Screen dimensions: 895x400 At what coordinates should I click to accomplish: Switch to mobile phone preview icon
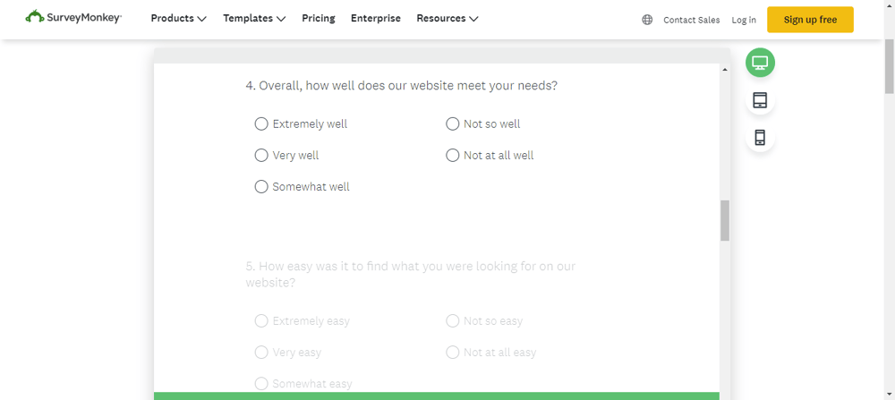(760, 138)
